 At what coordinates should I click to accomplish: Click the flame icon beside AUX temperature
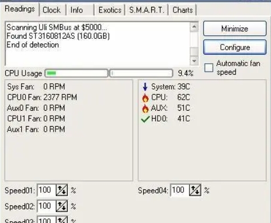coord(145,108)
